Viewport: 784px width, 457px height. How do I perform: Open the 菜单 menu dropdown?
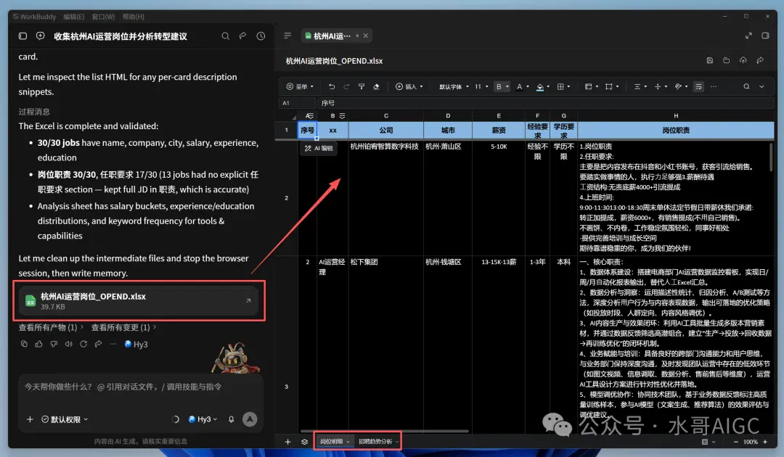point(300,86)
